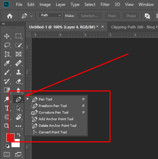Close the Untitled-1 document tab
Screen dimensions: 158x159
coord(103,27)
